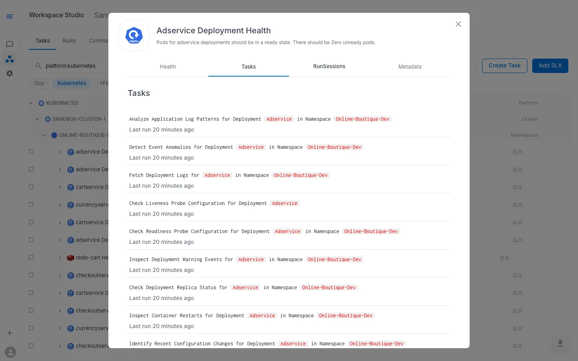This screenshot has height=361, width=578.
Task: Open Settings via gear icon
Action: click(10, 73)
